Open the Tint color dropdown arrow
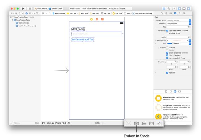The height and width of the screenshot is (140, 201). [x=190, y=44]
